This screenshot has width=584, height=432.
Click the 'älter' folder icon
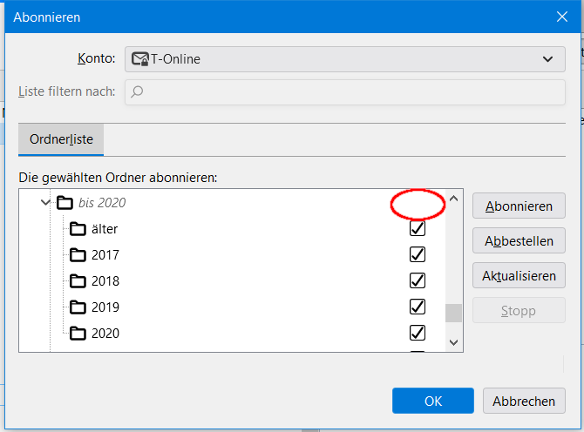78,229
